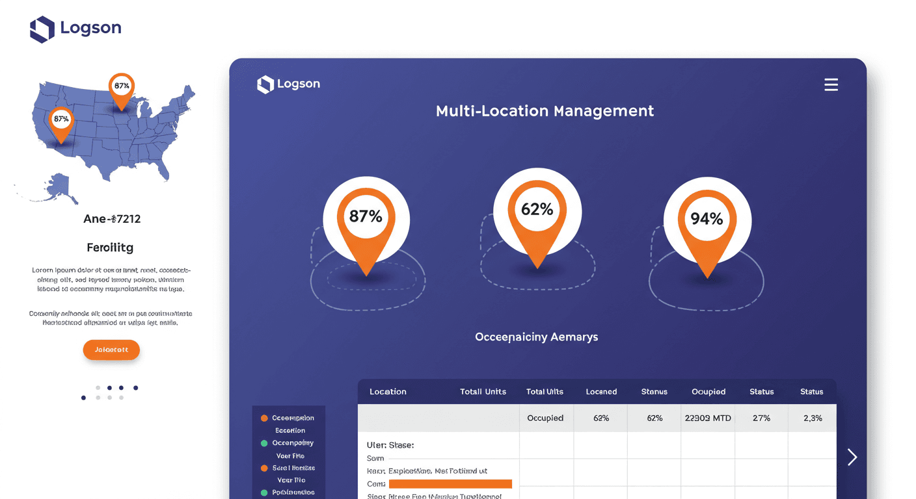The height and width of the screenshot is (499, 916).
Task: Click the 2,3% table cell
Action: point(813,418)
